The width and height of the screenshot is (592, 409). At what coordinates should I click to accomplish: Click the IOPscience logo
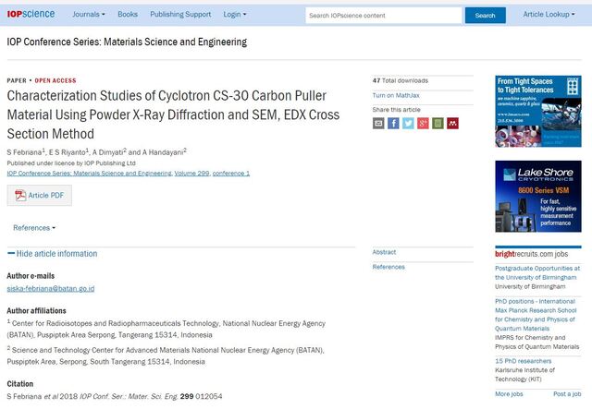31,15
